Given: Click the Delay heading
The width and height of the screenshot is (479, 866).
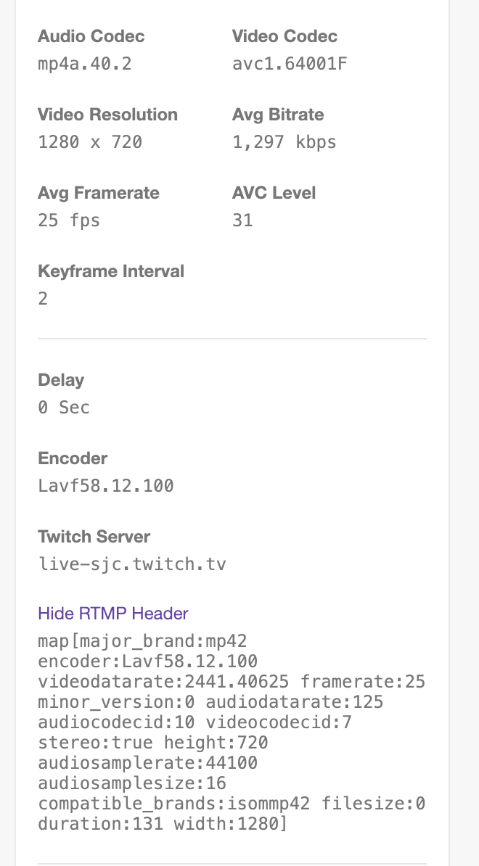Looking at the screenshot, I should coord(61,379).
